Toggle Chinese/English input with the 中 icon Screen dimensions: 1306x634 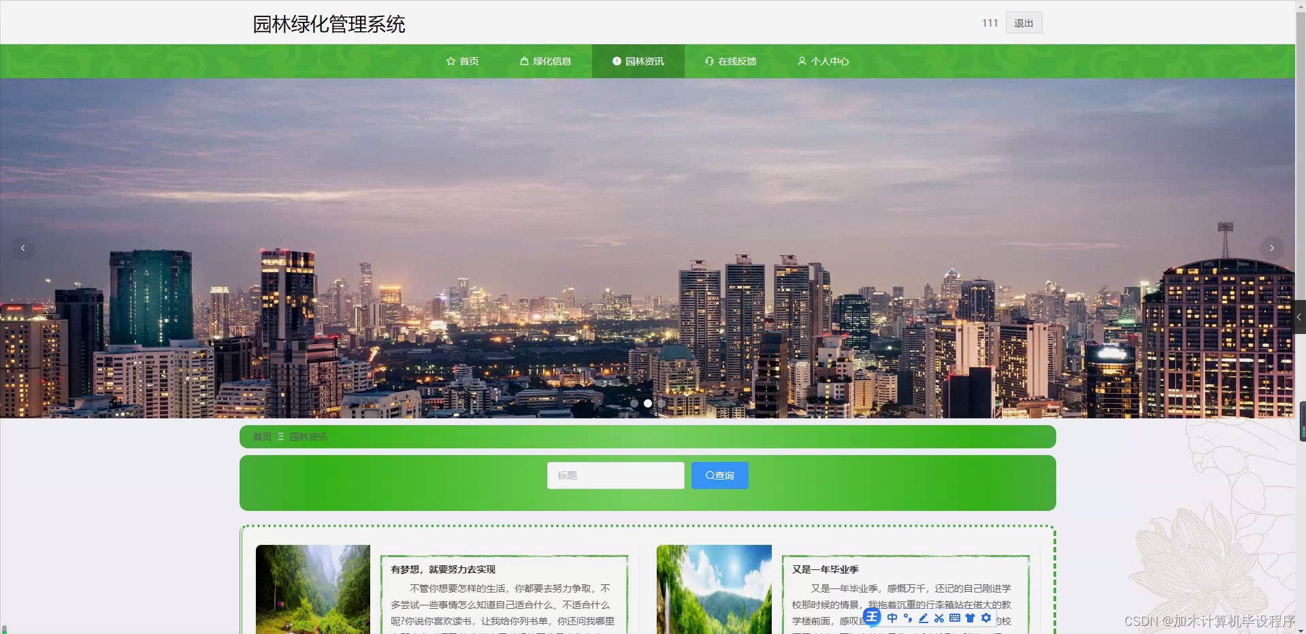point(892,618)
